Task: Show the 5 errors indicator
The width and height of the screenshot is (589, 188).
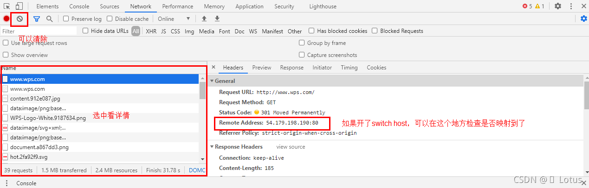Action: 527,6
